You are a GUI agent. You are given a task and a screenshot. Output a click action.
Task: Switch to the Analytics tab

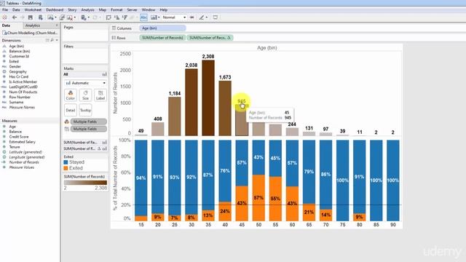coord(33,25)
